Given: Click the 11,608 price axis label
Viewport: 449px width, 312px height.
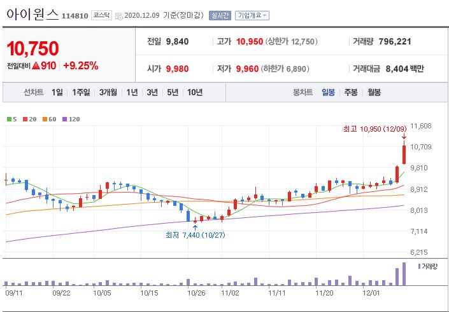Looking at the screenshot, I should click(421, 126).
